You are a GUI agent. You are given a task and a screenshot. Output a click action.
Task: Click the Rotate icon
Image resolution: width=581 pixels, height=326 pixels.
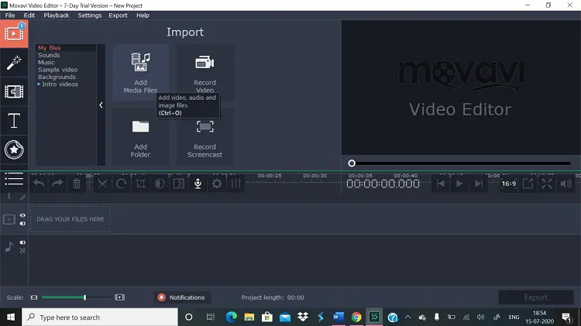click(122, 184)
